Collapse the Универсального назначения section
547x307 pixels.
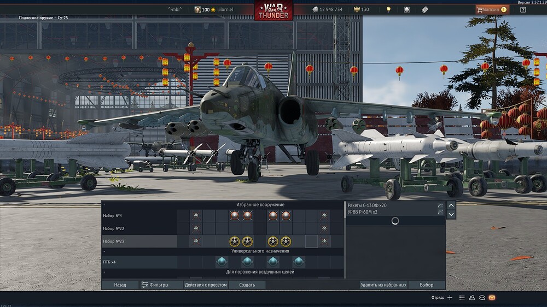pos(104,251)
